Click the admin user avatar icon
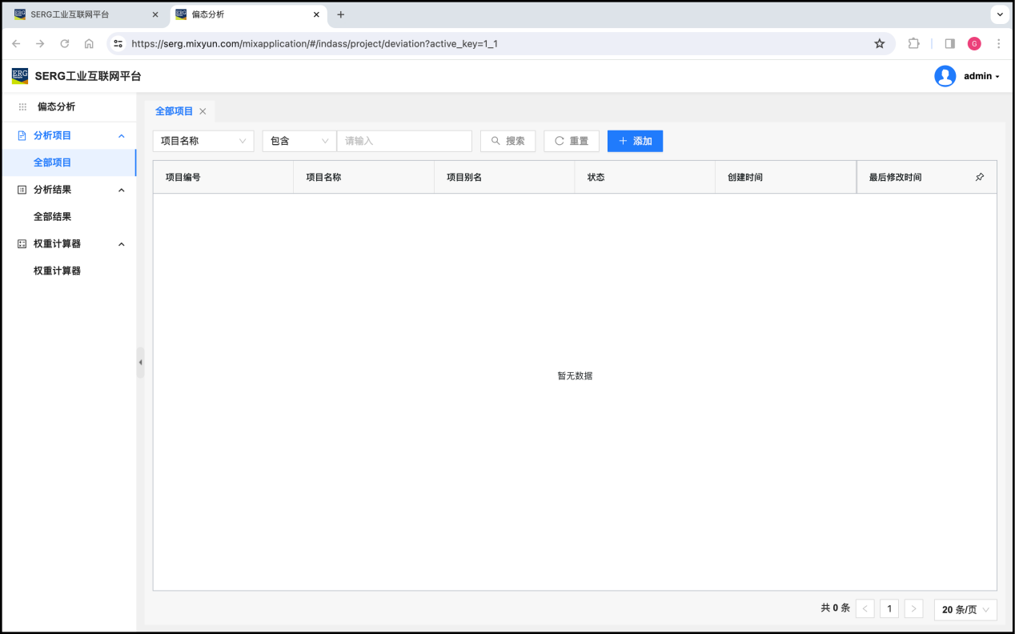Viewport: 1015px width, 634px height. tap(945, 76)
